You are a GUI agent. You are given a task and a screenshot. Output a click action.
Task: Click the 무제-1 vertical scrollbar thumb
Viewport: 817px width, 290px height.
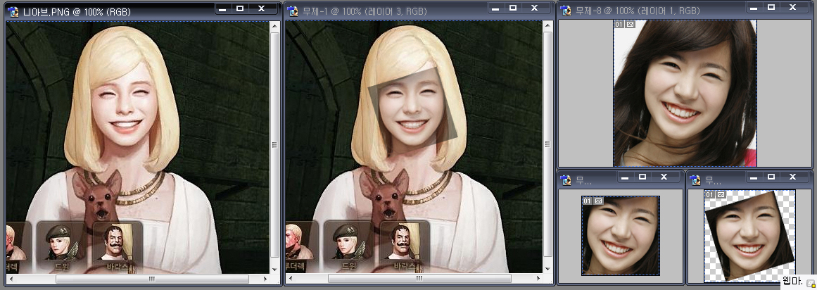tap(547, 145)
